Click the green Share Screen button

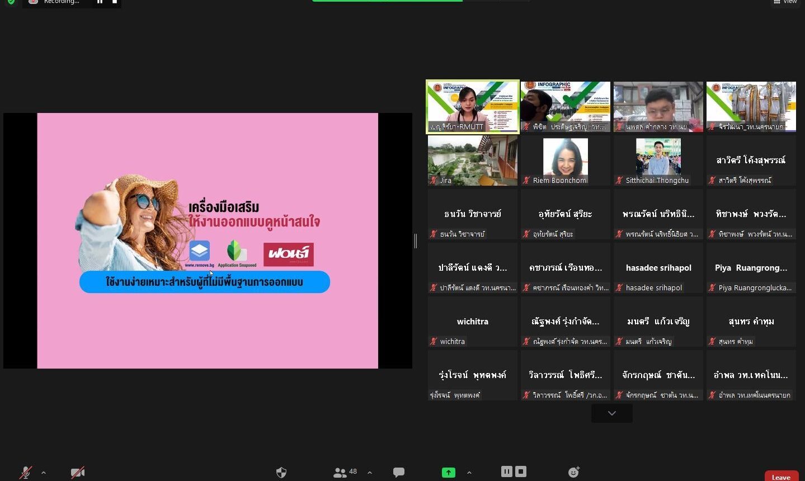tap(449, 473)
